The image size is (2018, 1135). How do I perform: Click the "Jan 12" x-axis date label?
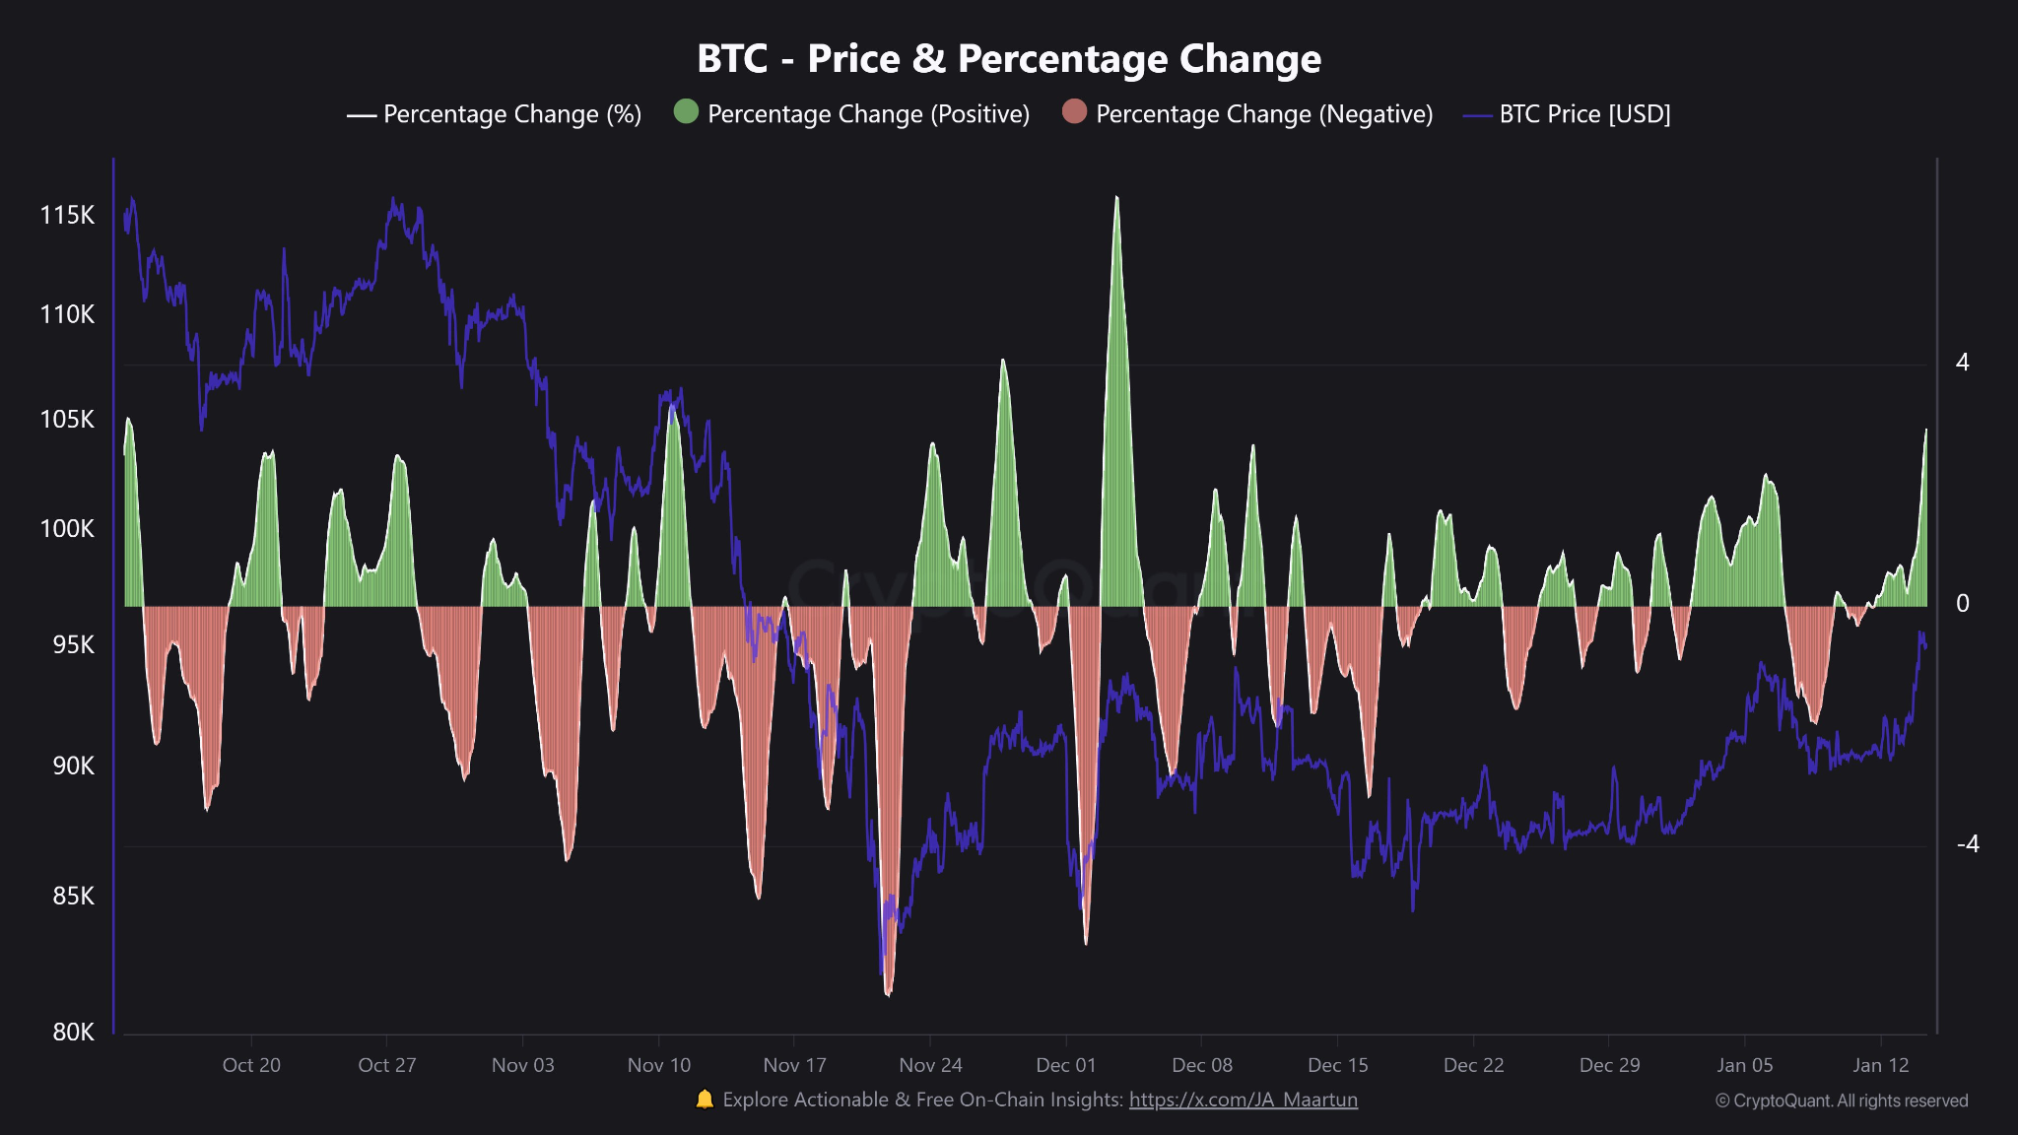1881,1065
